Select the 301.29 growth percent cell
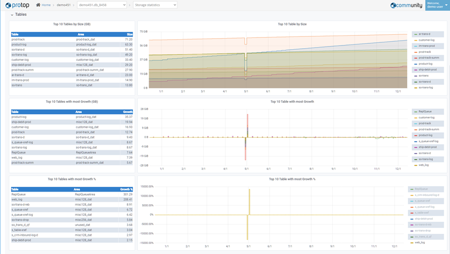450x254 pixels. [x=128, y=194]
